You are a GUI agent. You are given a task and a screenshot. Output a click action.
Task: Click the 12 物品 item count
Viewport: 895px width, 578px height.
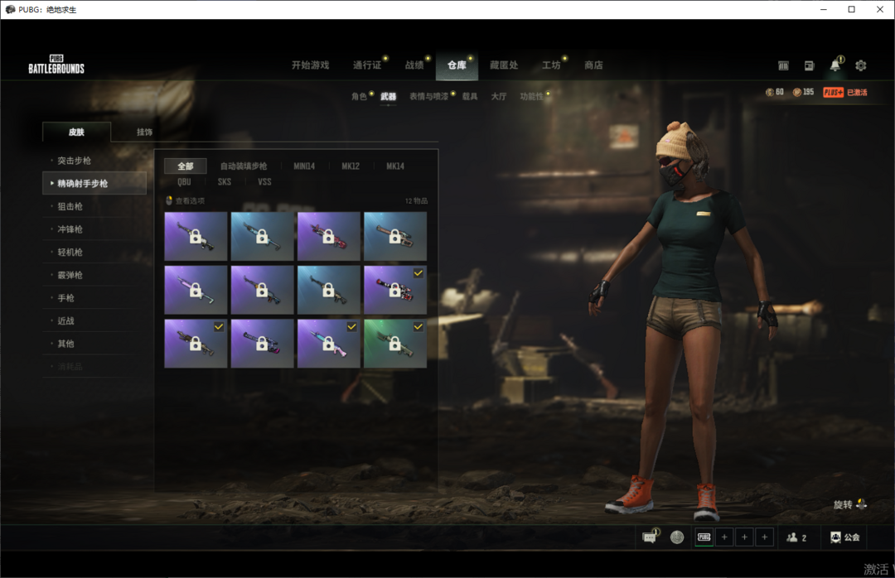click(416, 201)
